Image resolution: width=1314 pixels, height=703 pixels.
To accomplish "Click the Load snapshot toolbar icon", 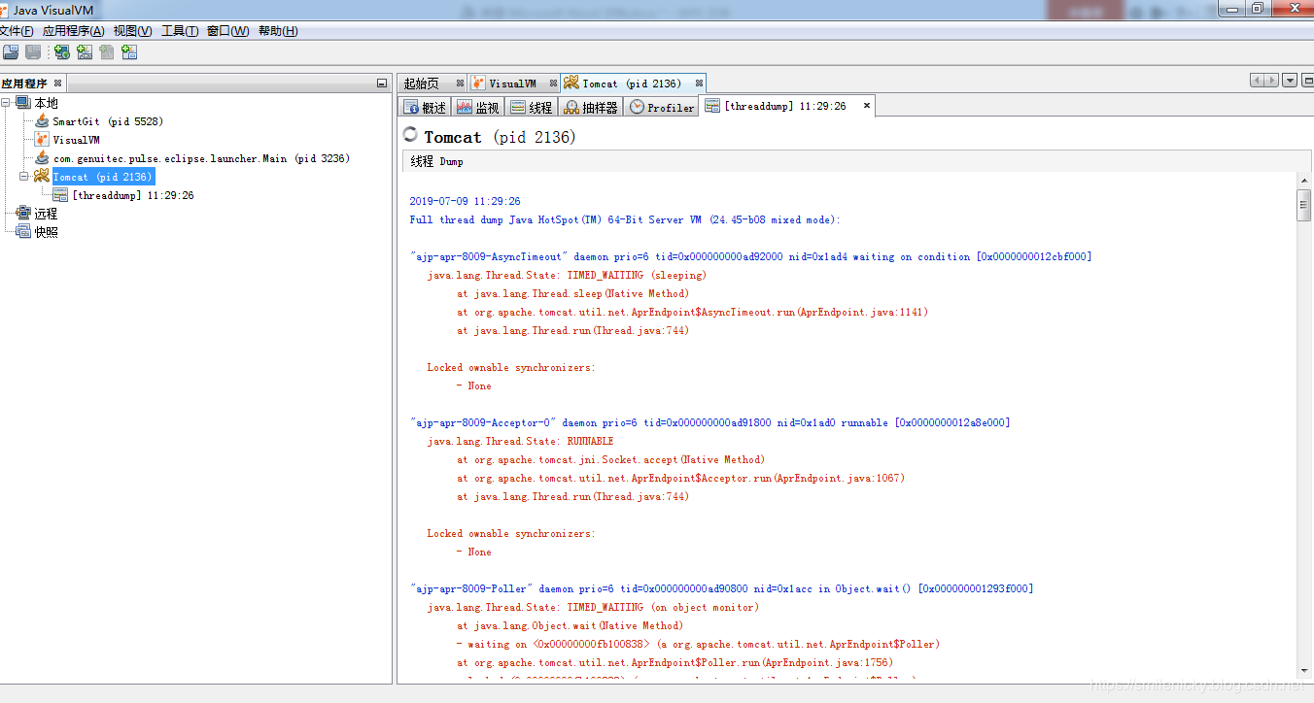I will [11, 51].
